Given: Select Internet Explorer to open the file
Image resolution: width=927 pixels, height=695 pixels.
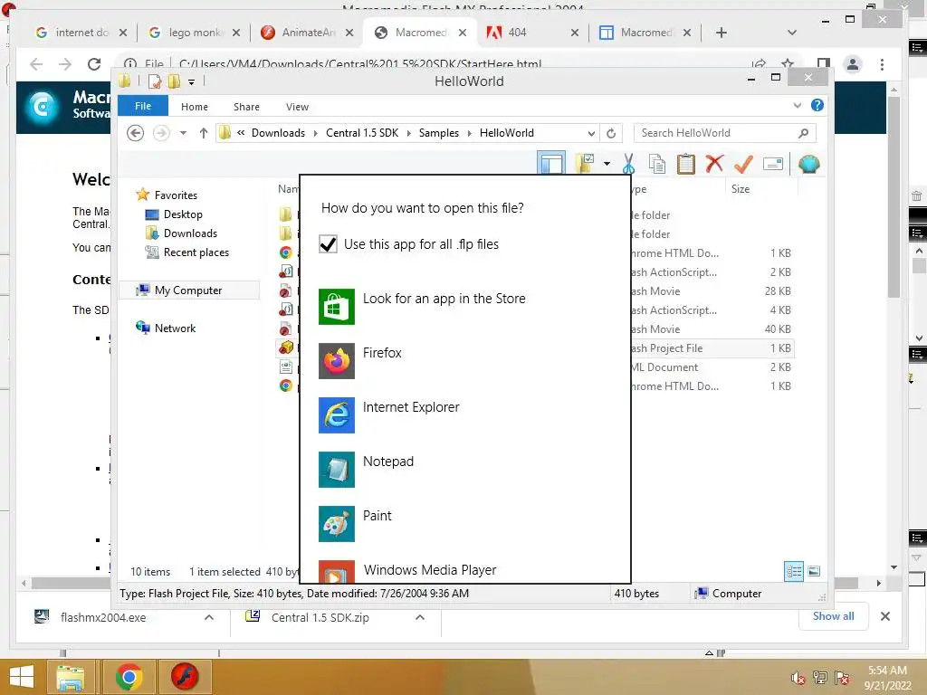Looking at the screenshot, I should 389,414.
